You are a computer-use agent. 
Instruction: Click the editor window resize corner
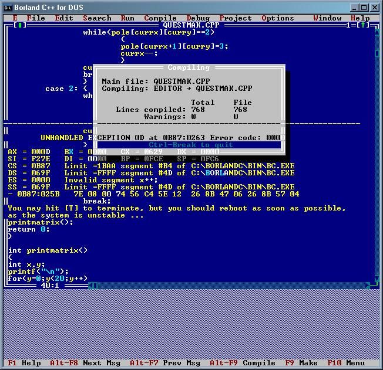pyautogui.click(x=375, y=286)
